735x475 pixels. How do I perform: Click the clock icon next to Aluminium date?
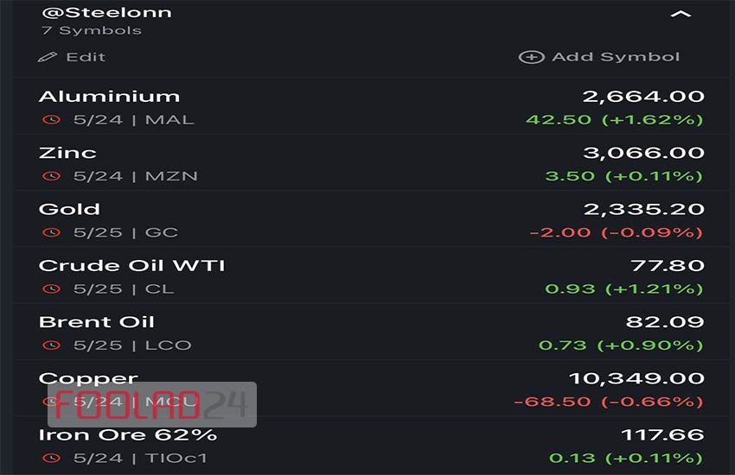coord(52,120)
